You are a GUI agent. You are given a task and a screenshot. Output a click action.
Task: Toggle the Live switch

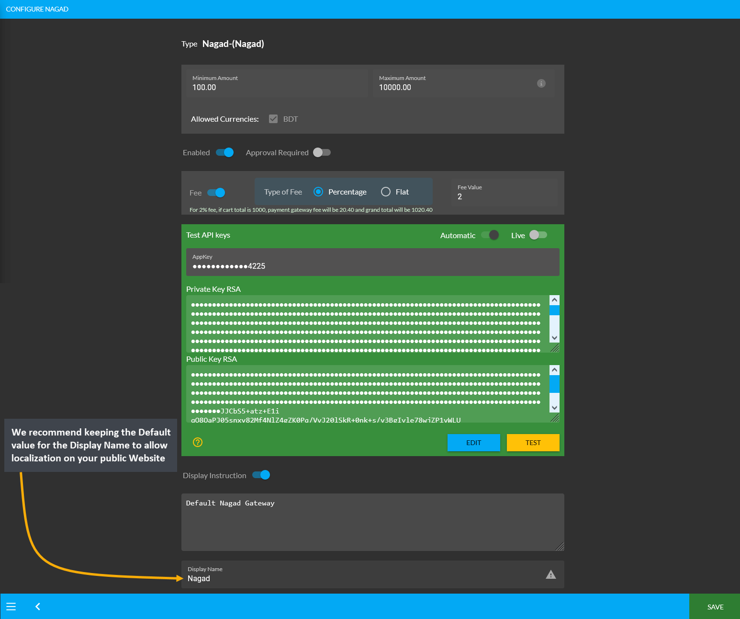click(538, 235)
